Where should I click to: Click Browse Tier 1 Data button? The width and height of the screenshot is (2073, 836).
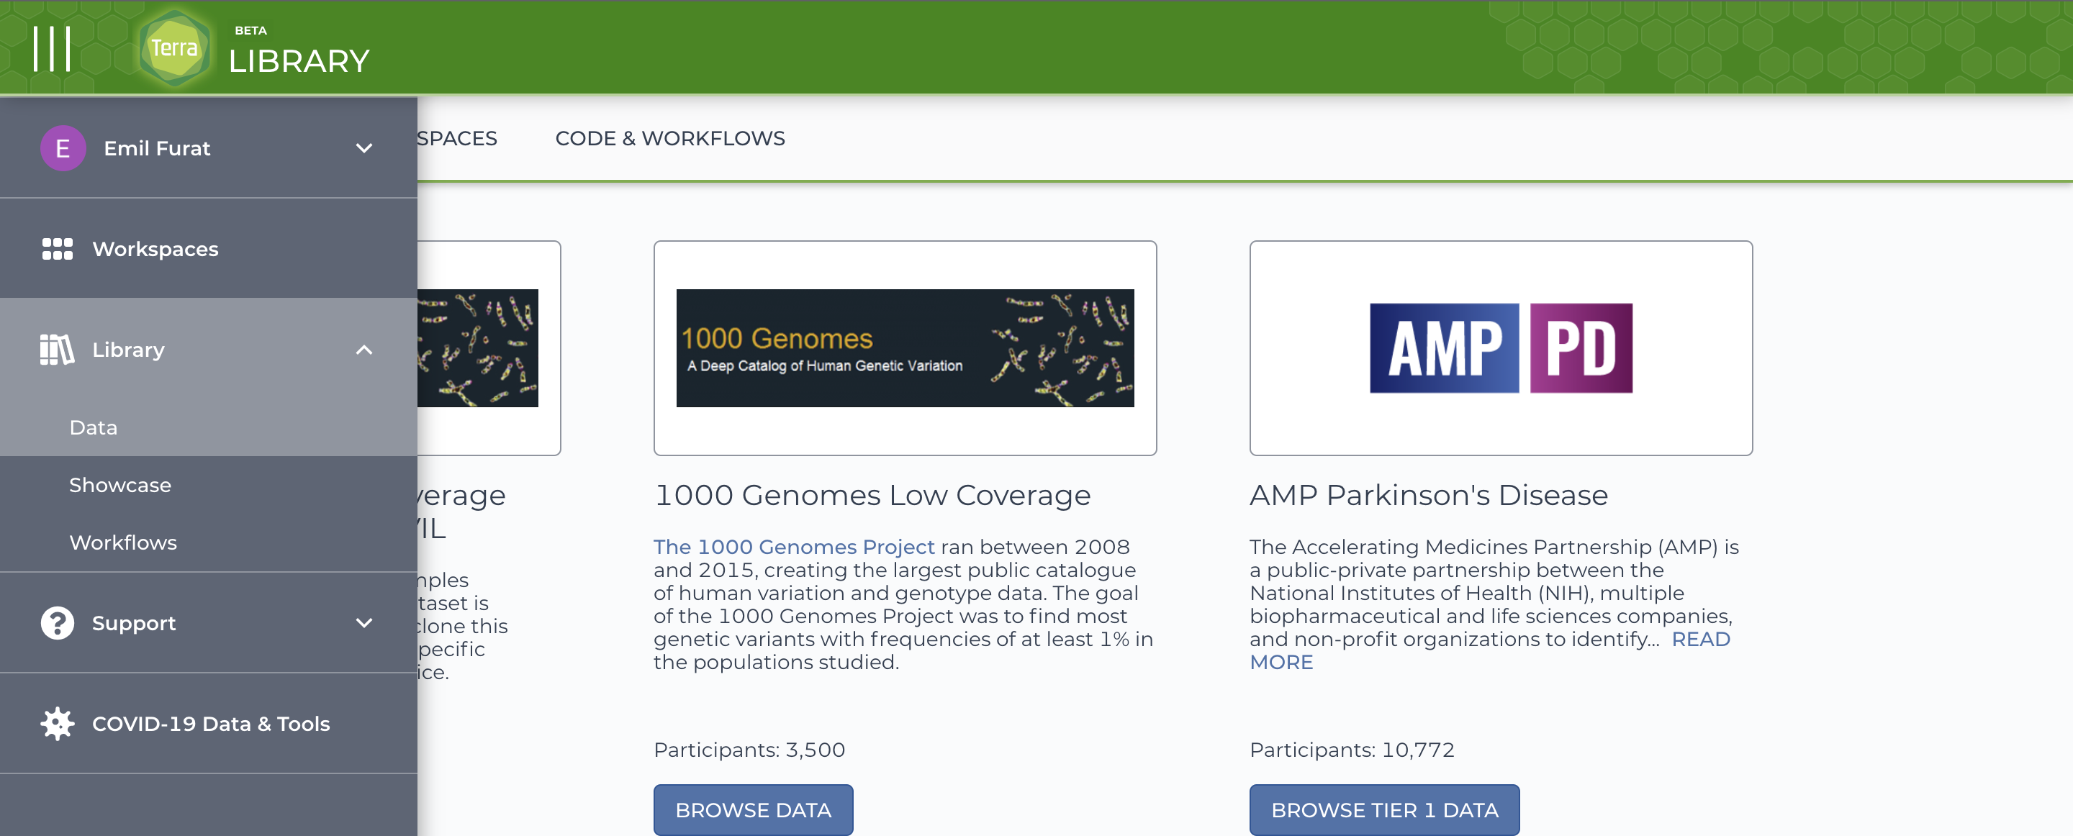pyautogui.click(x=1384, y=809)
